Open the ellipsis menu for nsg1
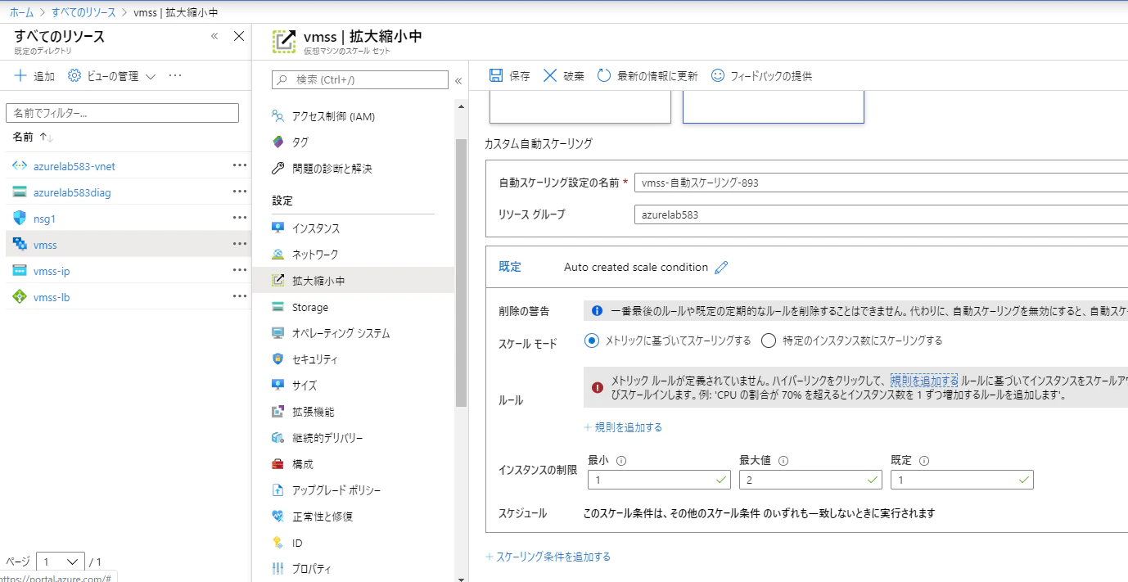 (239, 218)
